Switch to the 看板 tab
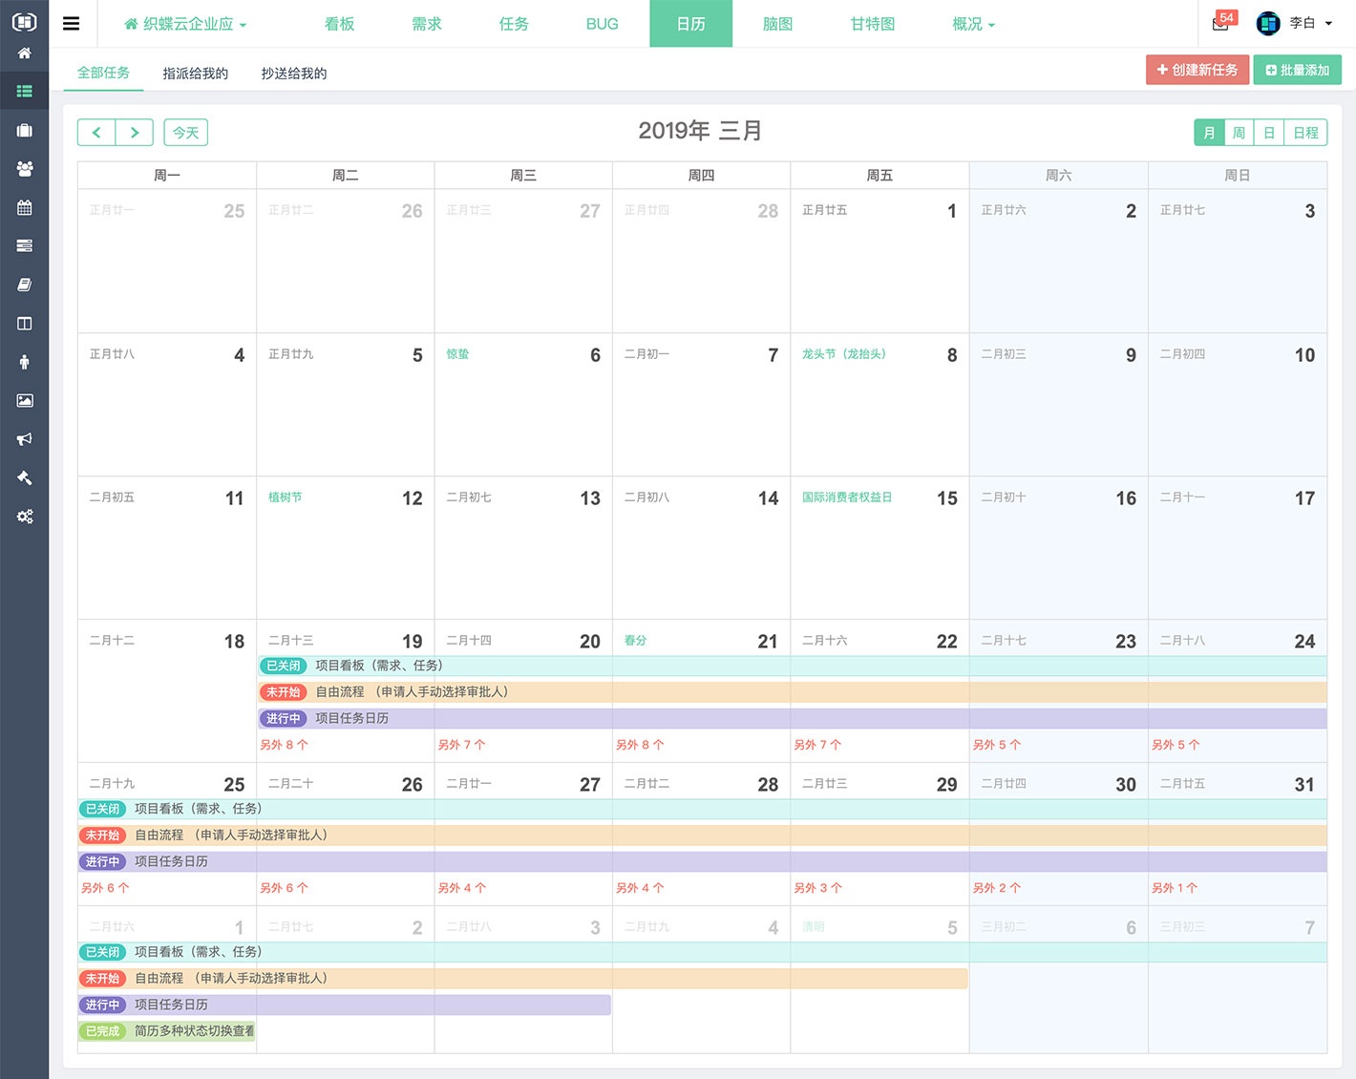The height and width of the screenshot is (1079, 1356). 339,24
